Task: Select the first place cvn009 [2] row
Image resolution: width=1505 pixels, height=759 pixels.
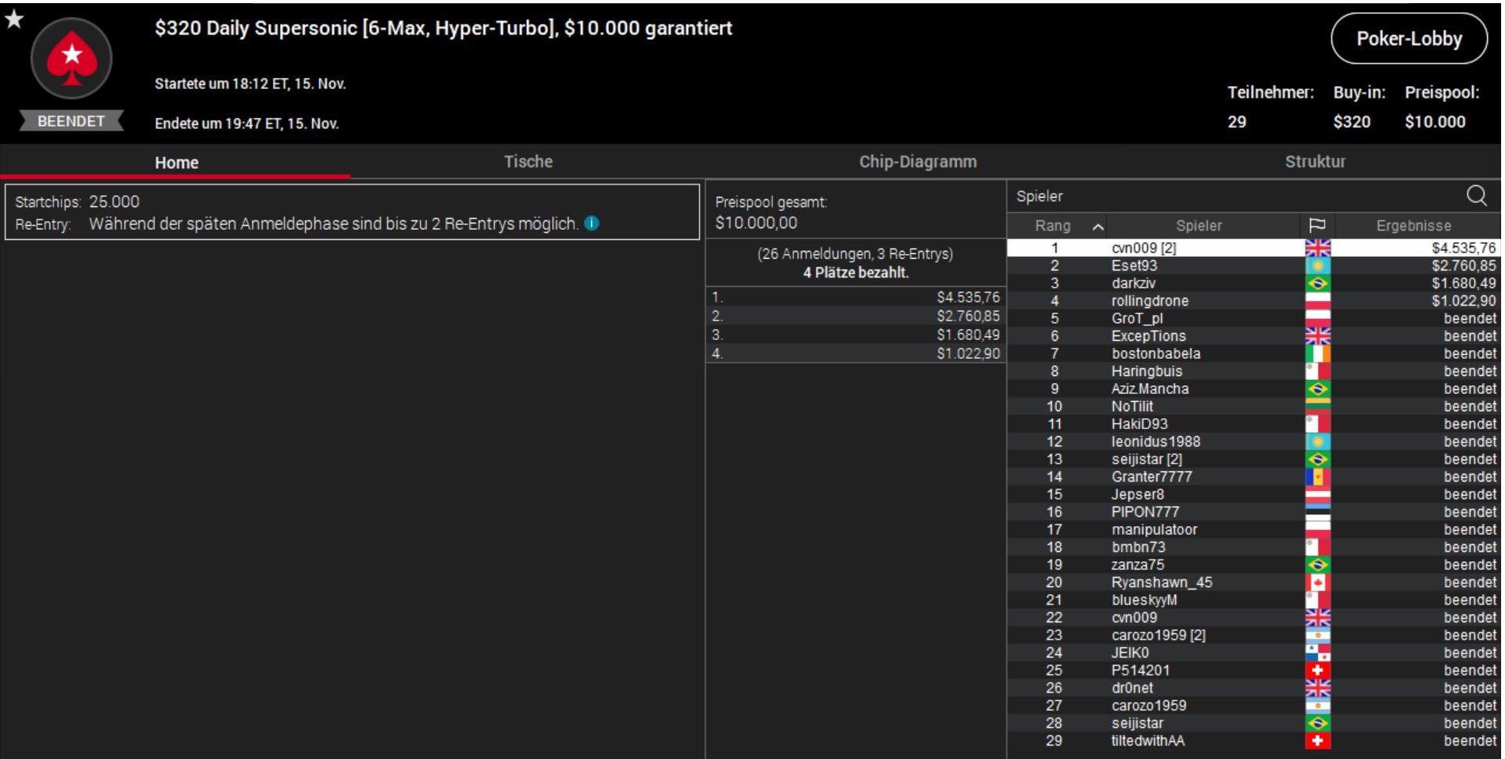Action: click(1253, 248)
